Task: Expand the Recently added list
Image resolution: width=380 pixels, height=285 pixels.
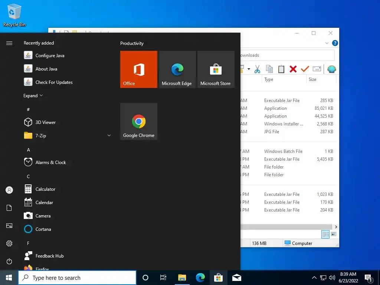Action: click(33, 95)
